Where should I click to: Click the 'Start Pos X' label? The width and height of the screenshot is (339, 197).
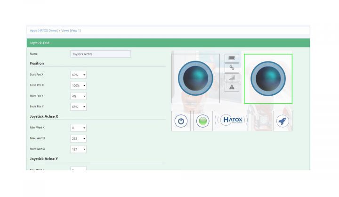(x=37, y=75)
